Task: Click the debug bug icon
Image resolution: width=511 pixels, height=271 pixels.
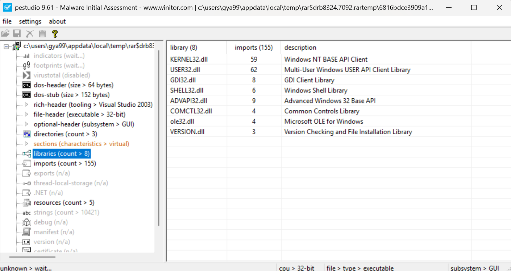Action: pos(27,222)
